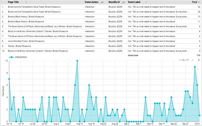Click the Event Action column header

92,2
